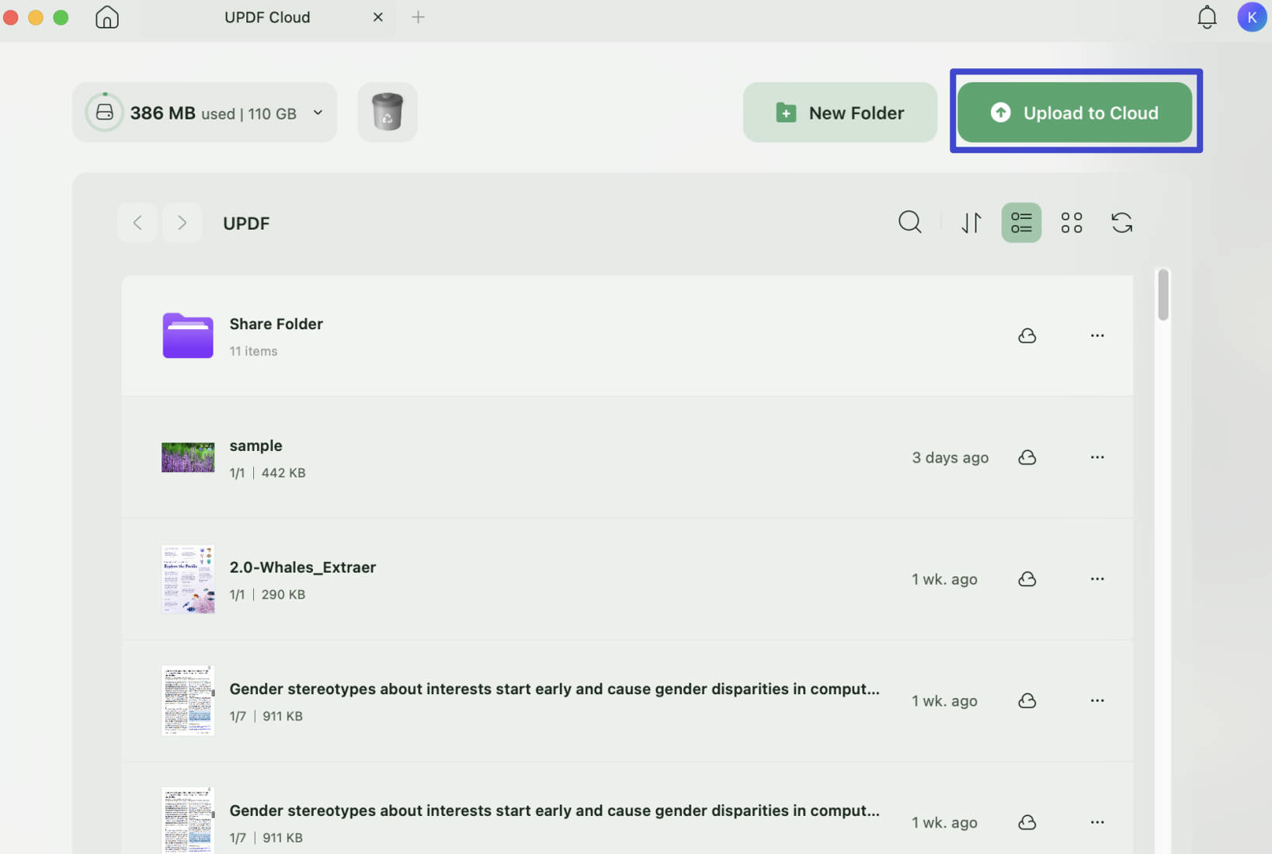
Task: Create a New Folder
Action: [x=839, y=113]
